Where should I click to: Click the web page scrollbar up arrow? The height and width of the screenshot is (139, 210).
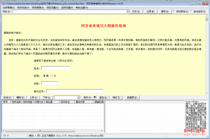click(207, 16)
